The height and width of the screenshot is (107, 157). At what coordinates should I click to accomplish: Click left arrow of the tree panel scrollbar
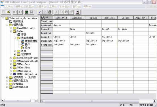tap(3, 100)
